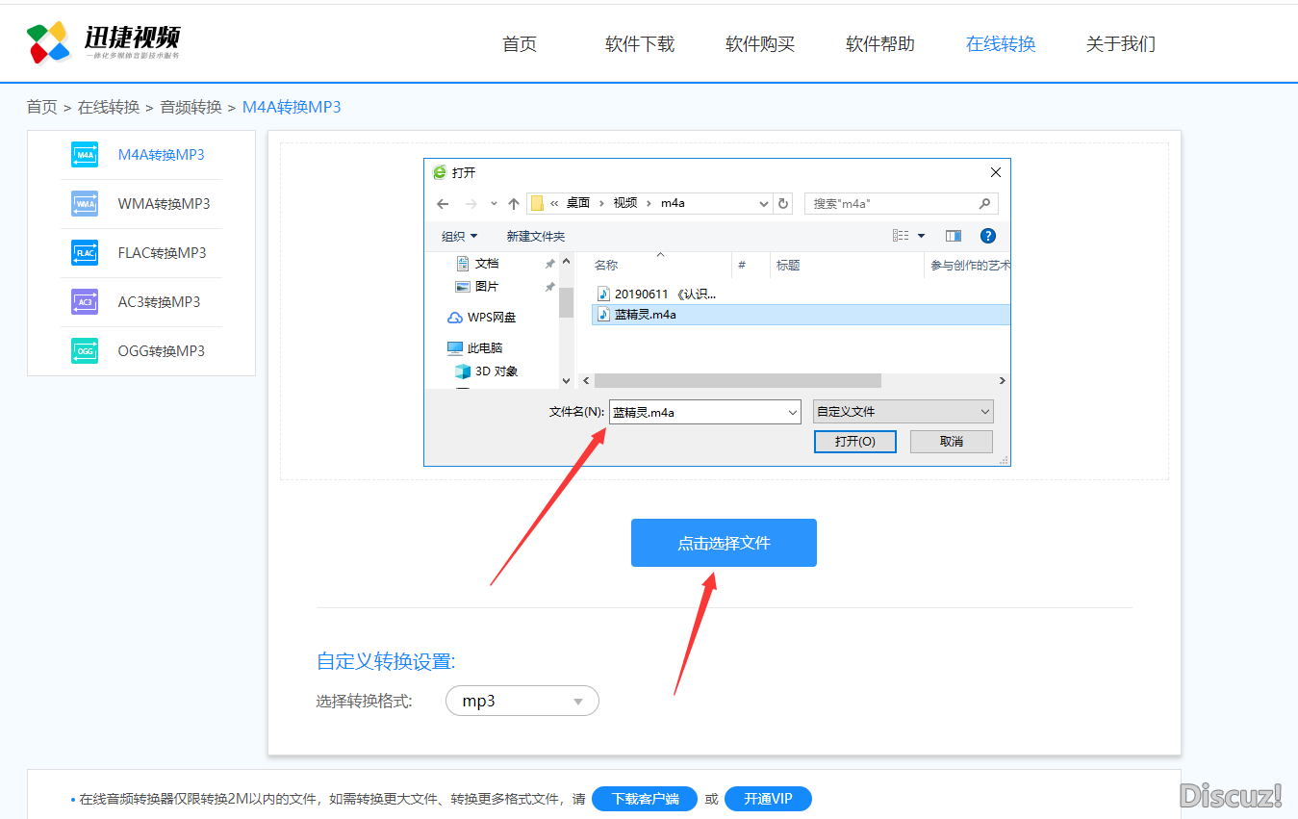Open the FLAC转换MP3 sidebar icon

[x=85, y=253]
